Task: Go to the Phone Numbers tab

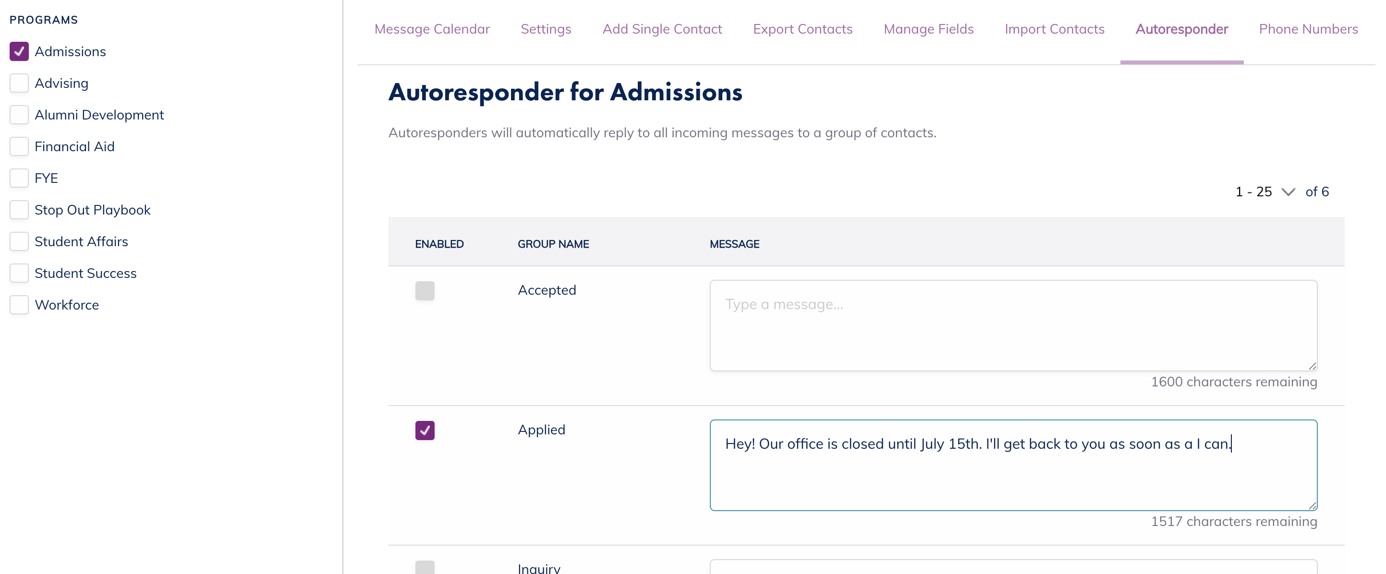Action: (1308, 29)
